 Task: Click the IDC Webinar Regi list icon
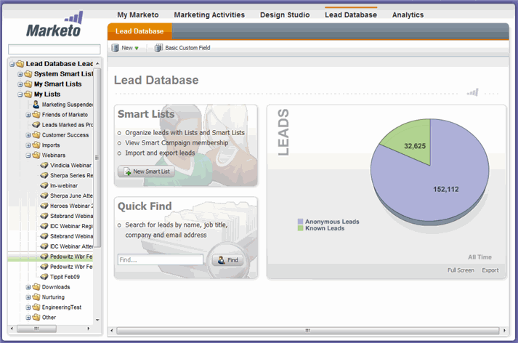pos(44,226)
